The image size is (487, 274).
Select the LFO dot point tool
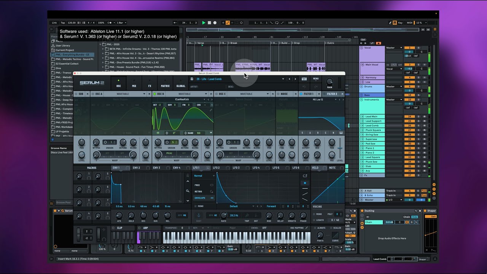click(x=305, y=183)
